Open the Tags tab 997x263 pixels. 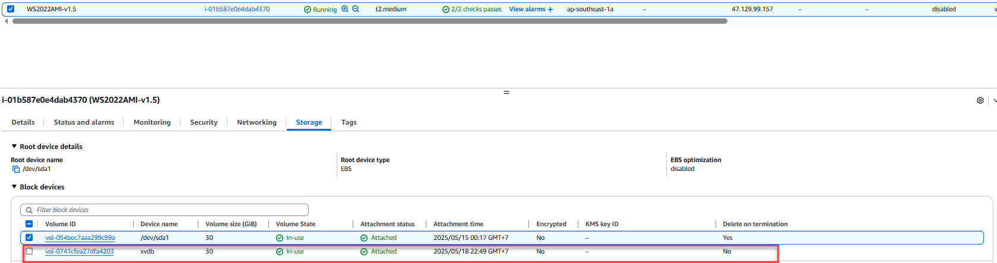click(x=349, y=122)
